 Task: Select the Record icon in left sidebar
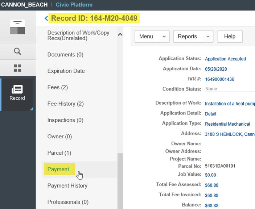click(x=17, y=93)
